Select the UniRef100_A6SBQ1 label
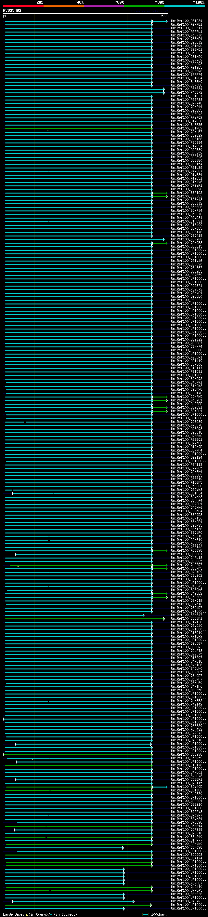Screen dimensions: 208x917 (186, 439)
